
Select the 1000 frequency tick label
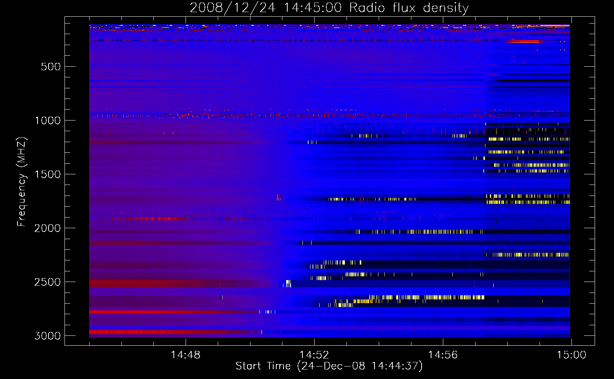pyautogui.click(x=47, y=121)
